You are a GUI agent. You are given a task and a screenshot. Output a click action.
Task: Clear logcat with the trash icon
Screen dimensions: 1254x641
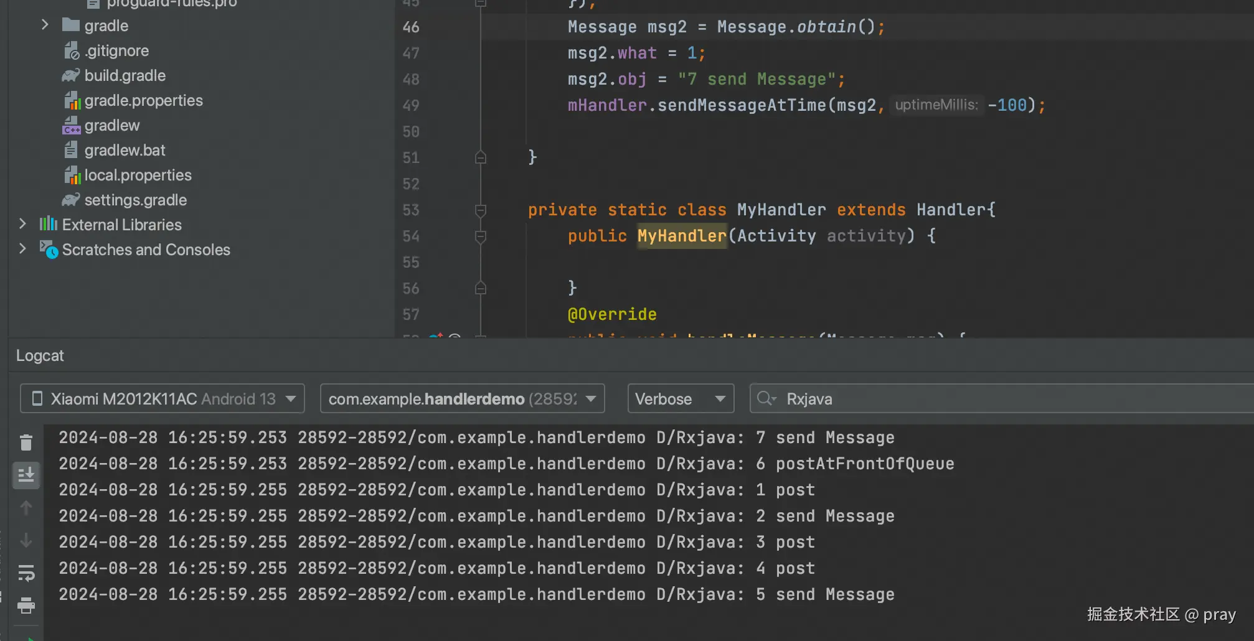pyautogui.click(x=26, y=442)
